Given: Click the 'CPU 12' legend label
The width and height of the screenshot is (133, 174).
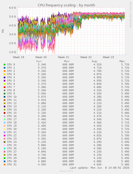Looking at the screenshot, I should [x=12, y=103].
